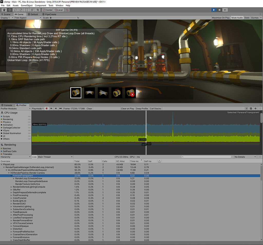This screenshot has width=263, height=245.
Task: Switch to the Console tab
Action: click(x=8, y=105)
